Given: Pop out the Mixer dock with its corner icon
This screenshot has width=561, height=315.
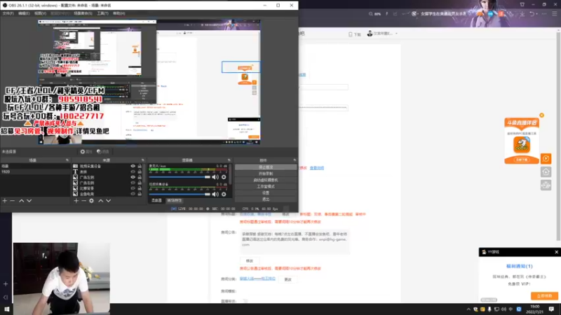Looking at the screenshot, I should [229, 160].
